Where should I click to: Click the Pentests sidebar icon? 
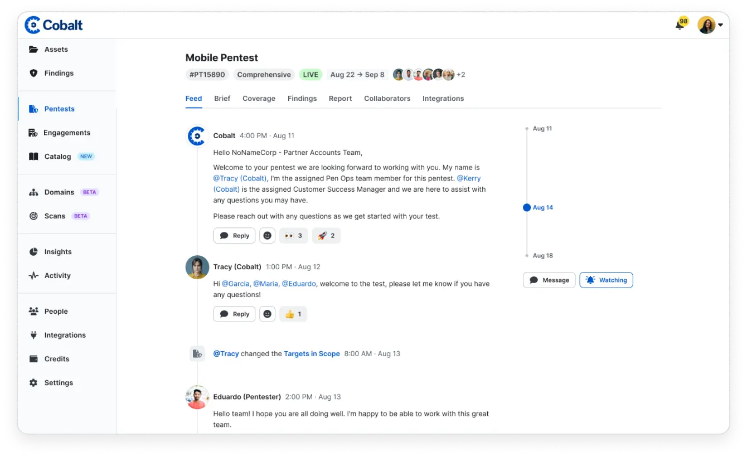(x=33, y=109)
